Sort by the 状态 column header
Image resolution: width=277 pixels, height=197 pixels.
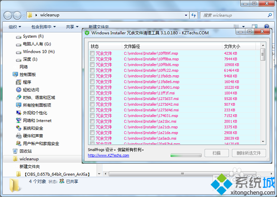point(105,46)
